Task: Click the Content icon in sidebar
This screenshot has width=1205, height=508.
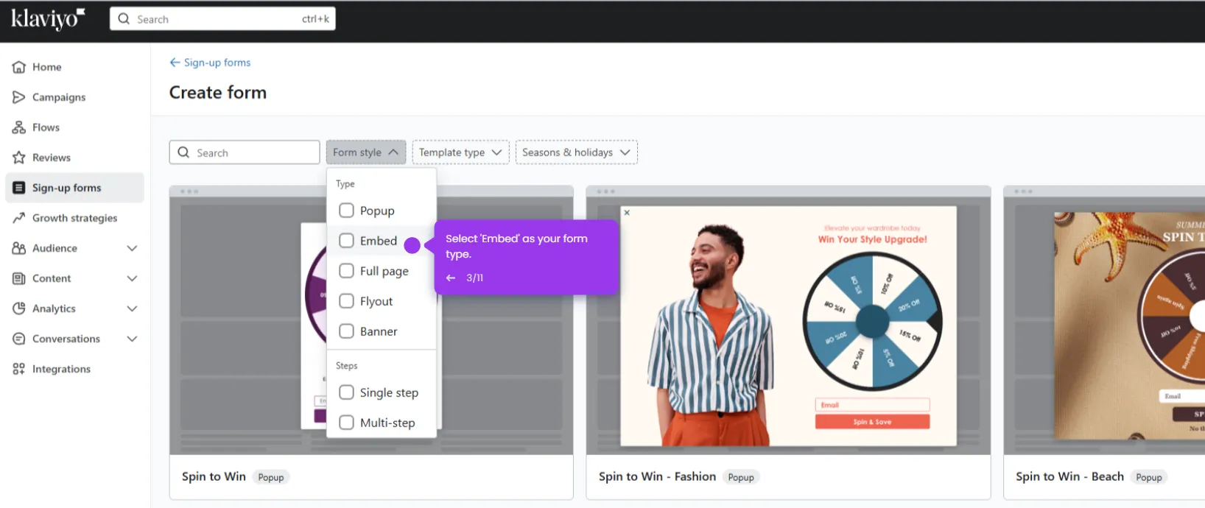Action: point(19,278)
